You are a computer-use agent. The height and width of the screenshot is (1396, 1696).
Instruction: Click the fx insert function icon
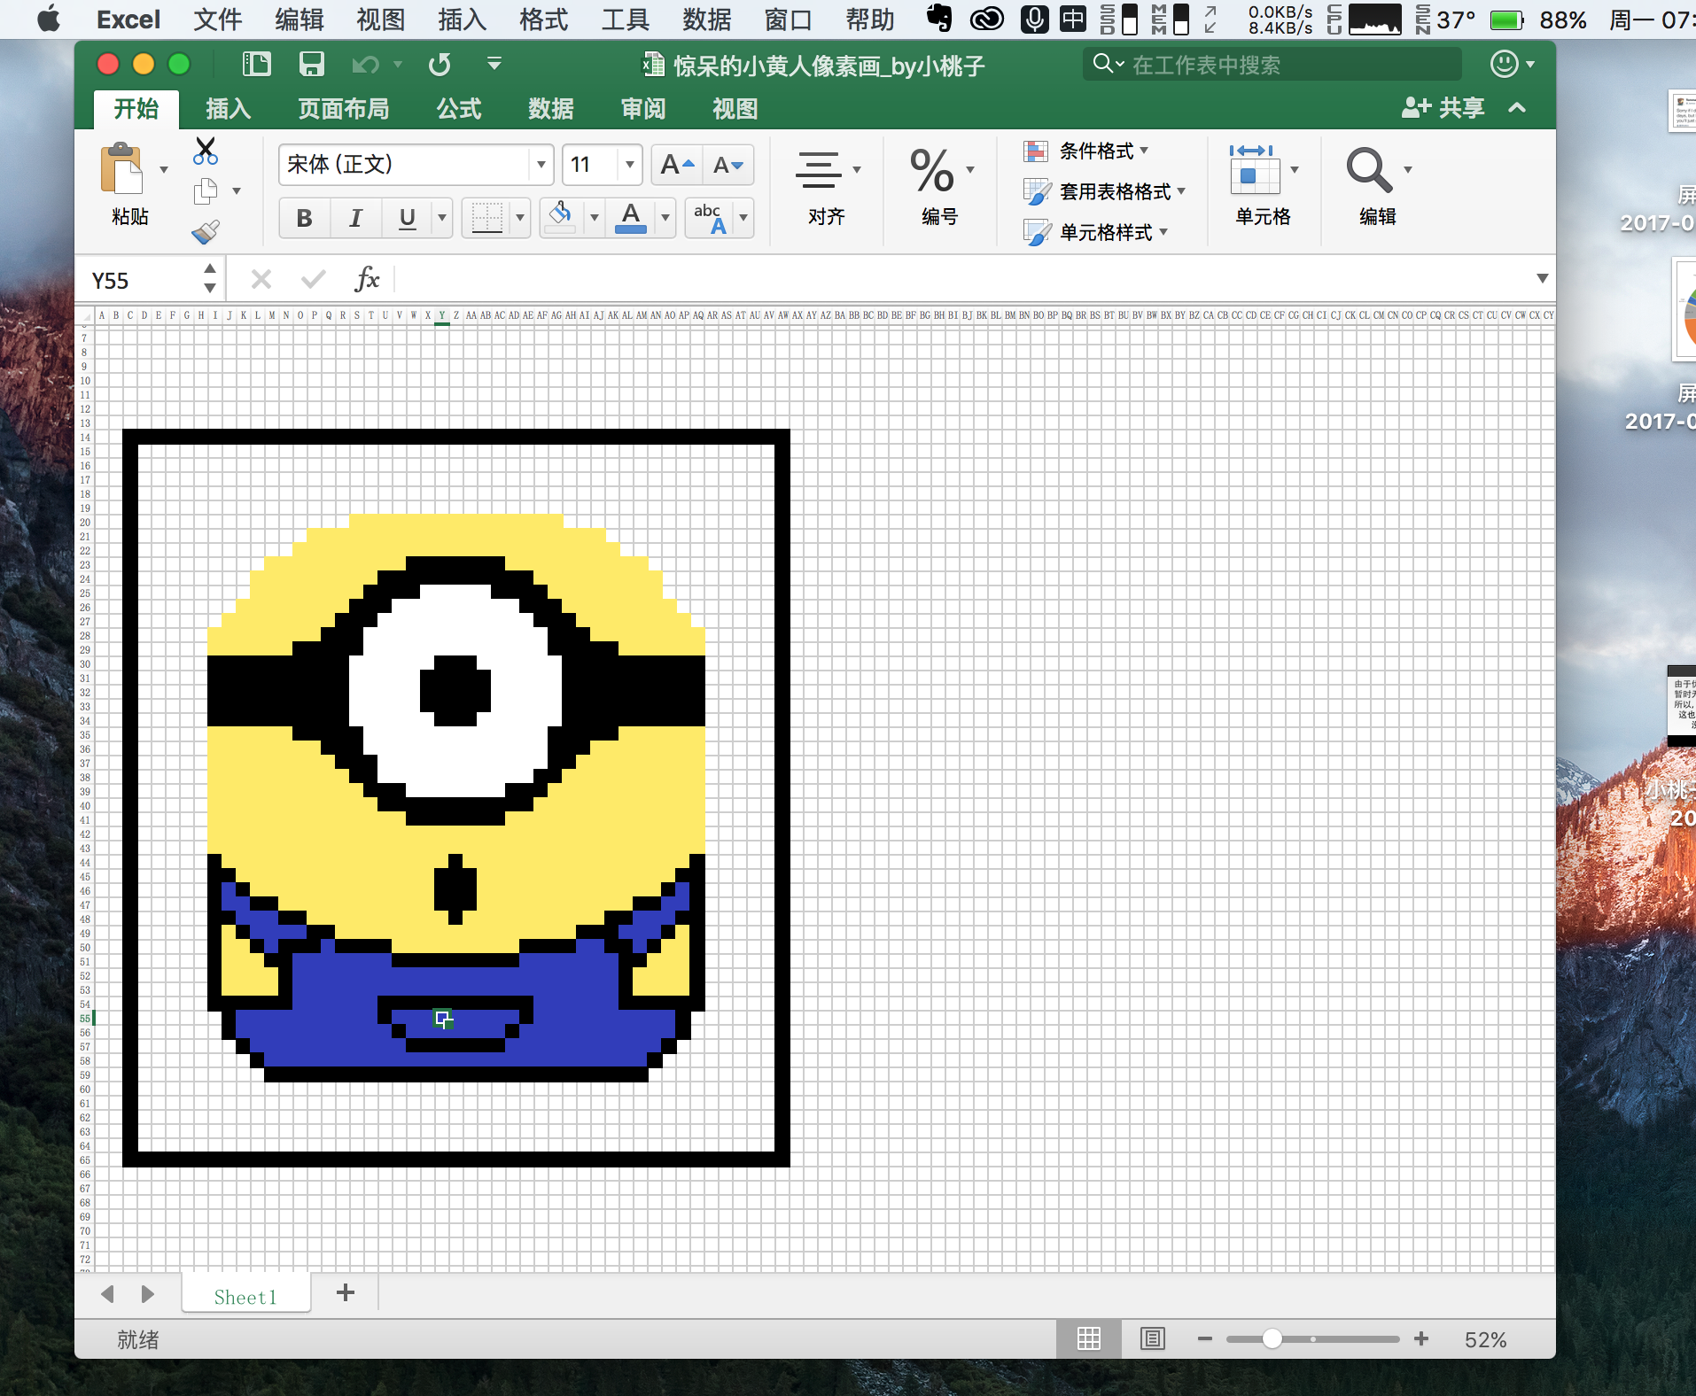click(x=367, y=279)
